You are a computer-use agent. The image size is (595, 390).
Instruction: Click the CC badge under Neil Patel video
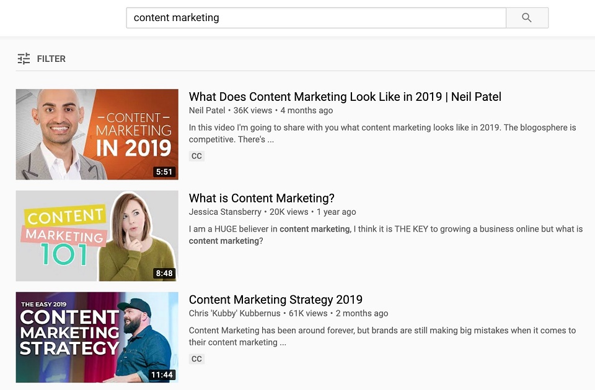tap(196, 156)
